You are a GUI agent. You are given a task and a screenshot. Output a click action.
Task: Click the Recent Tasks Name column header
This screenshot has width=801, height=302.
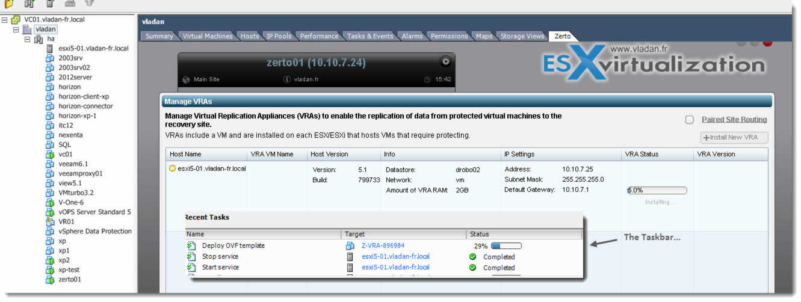[263, 234]
